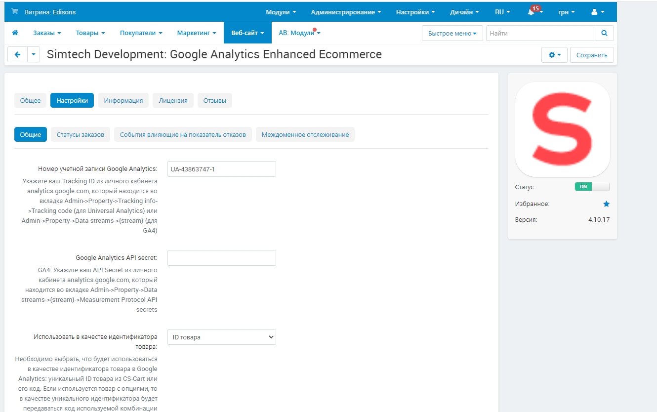Click the Статус: label
This screenshot has width=657, height=412.
coord(525,187)
